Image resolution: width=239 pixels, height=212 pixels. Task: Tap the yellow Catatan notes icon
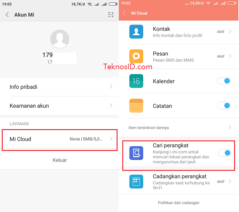[136, 106]
